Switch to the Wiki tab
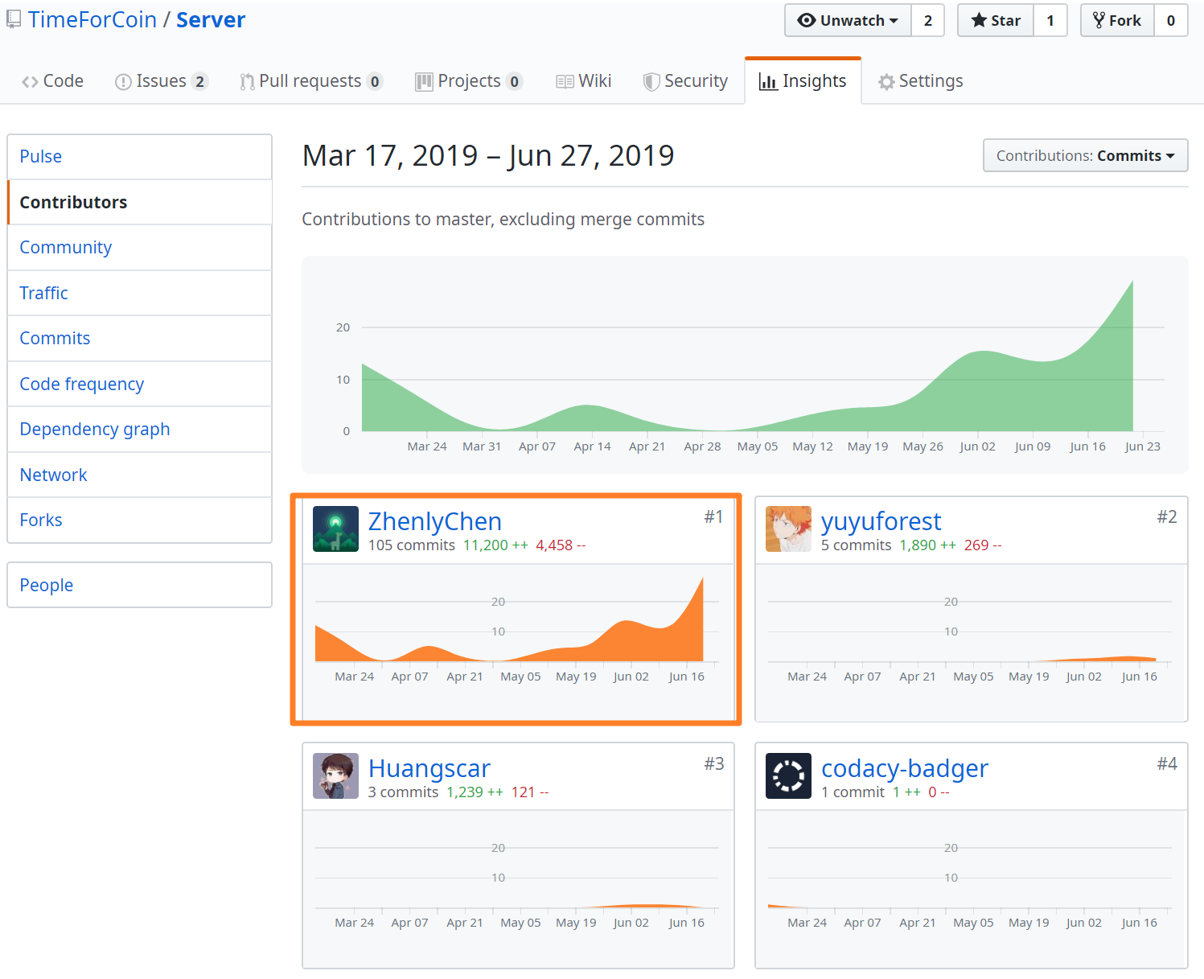The image size is (1204, 979). (584, 81)
